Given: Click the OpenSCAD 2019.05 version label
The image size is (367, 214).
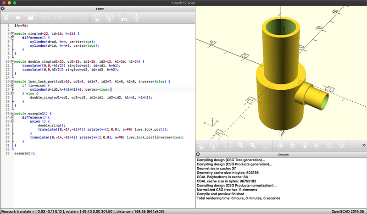Looking at the screenshot, I should point(348,211).
